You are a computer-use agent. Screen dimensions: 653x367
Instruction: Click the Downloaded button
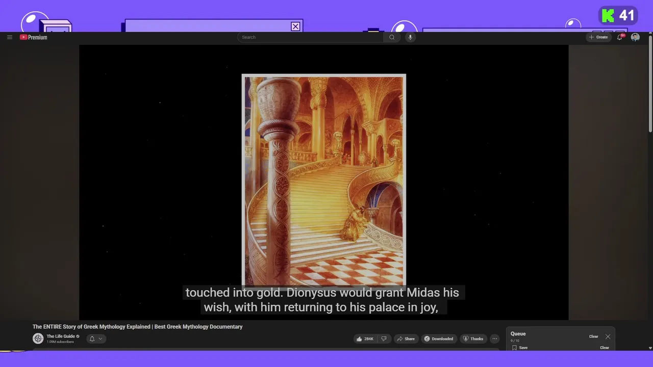[x=439, y=339]
